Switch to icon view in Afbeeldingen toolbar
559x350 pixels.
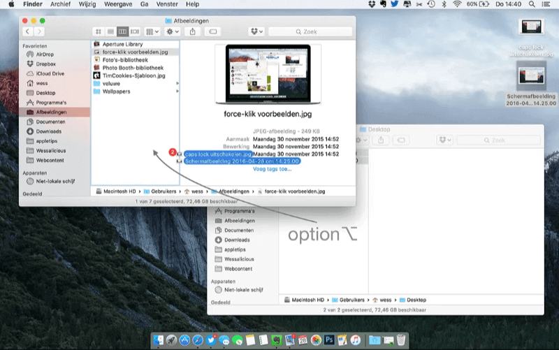coord(99,31)
